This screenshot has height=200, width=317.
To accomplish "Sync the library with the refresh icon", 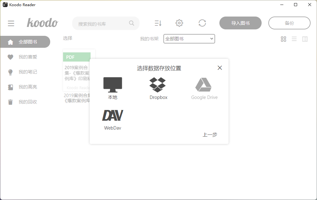I will 202,23.
